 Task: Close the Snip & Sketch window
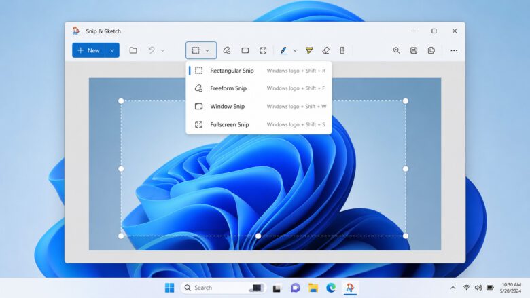[455, 31]
